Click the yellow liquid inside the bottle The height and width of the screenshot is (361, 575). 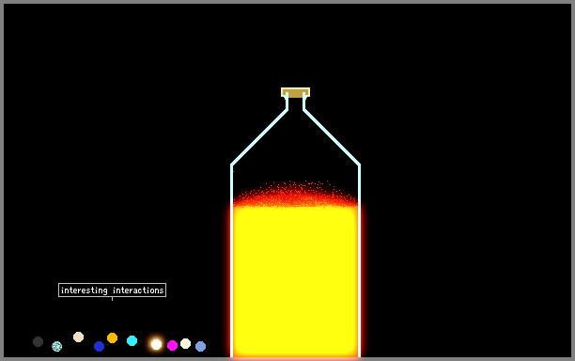(x=296, y=281)
